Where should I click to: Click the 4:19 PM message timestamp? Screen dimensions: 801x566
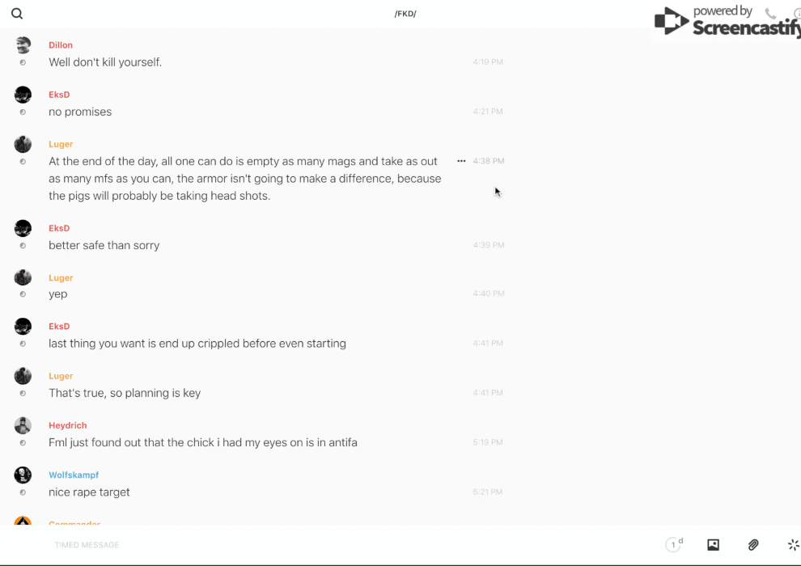pos(488,62)
